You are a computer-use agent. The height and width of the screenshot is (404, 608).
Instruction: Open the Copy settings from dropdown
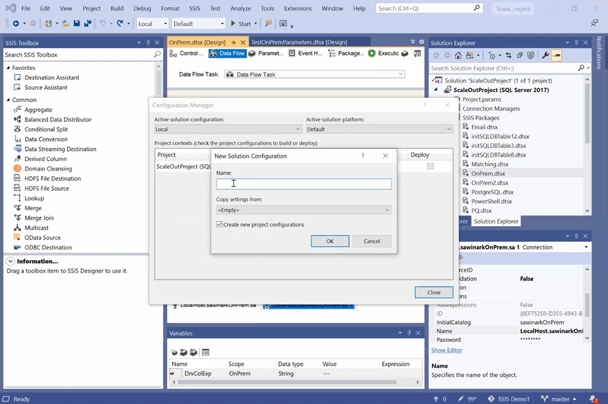coord(304,210)
